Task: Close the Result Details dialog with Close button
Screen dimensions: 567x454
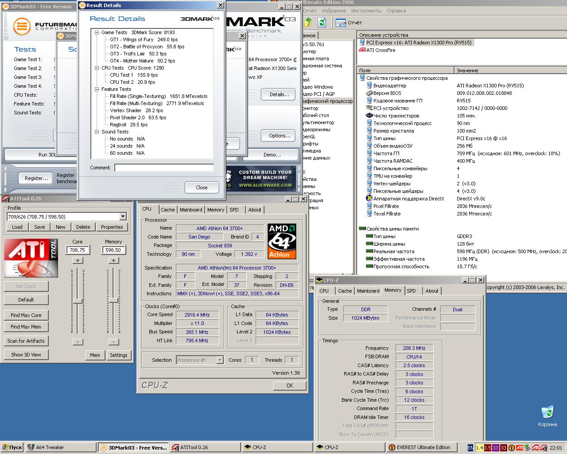Action: [x=202, y=188]
